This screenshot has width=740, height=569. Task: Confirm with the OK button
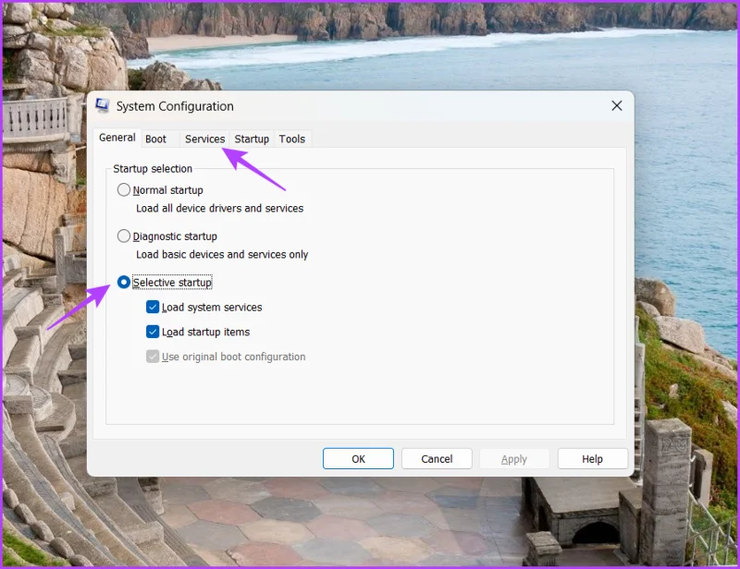(x=358, y=459)
